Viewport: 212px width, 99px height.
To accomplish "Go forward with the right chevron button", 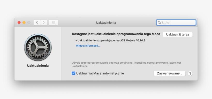I will point(43,23).
